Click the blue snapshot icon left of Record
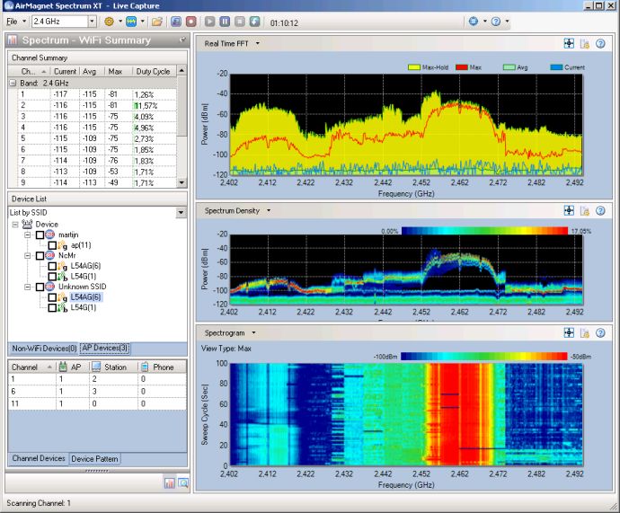620x513 pixels. click(176, 22)
